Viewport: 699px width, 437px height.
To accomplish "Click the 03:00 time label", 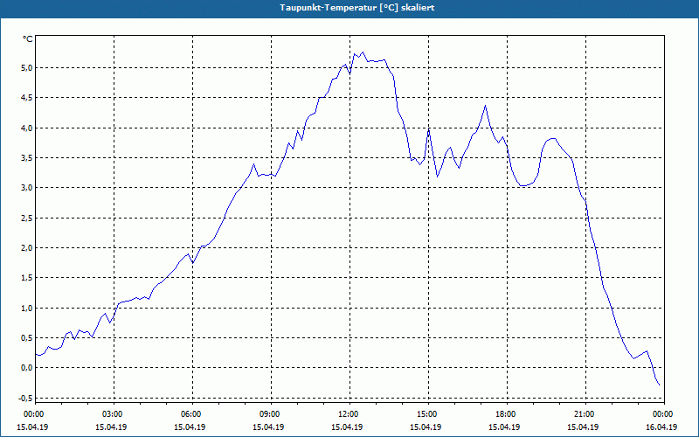I will (114, 414).
